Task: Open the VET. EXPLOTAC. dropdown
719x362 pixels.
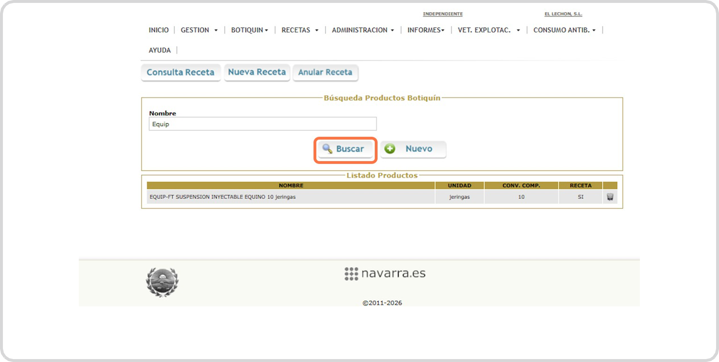Action: 488,30
